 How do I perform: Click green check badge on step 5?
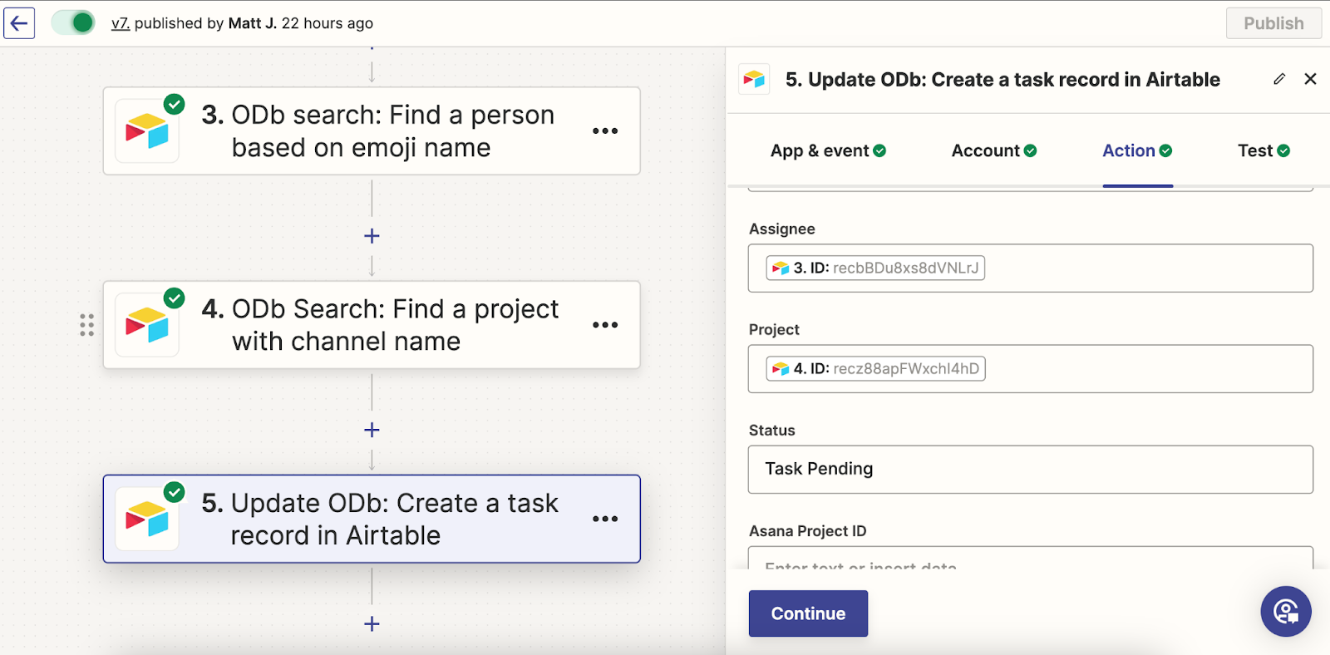click(174, 492)
